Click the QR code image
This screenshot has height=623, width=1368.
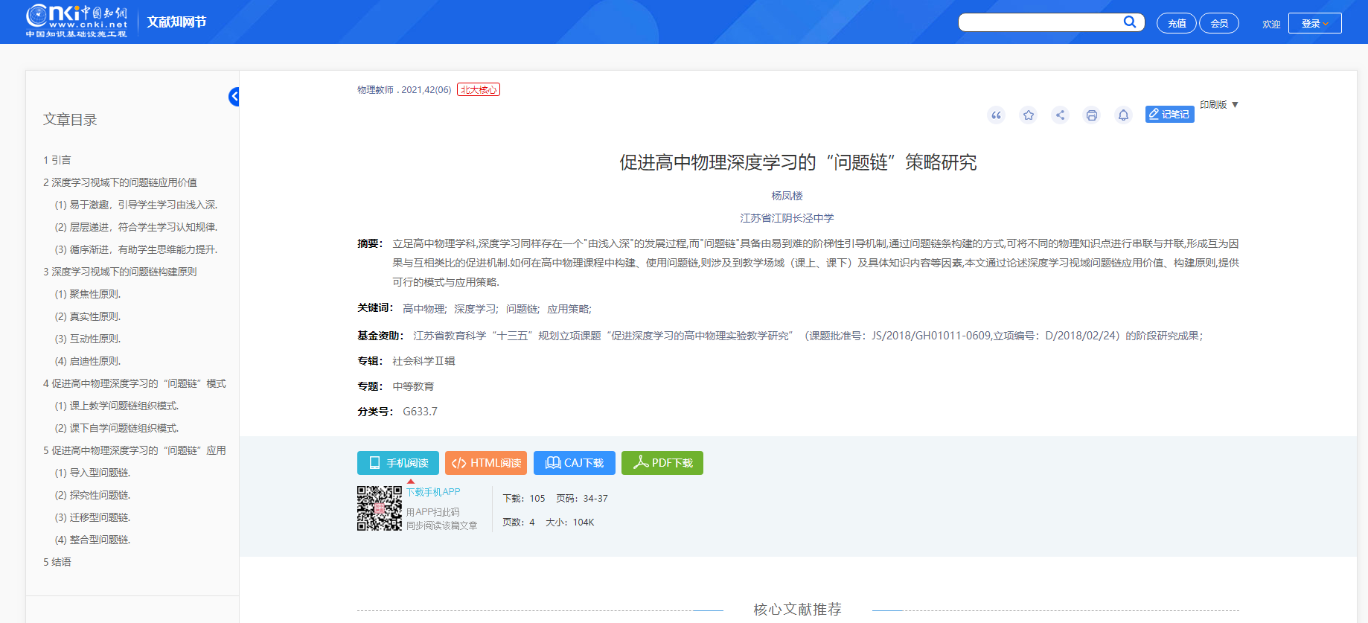[379, 508]
